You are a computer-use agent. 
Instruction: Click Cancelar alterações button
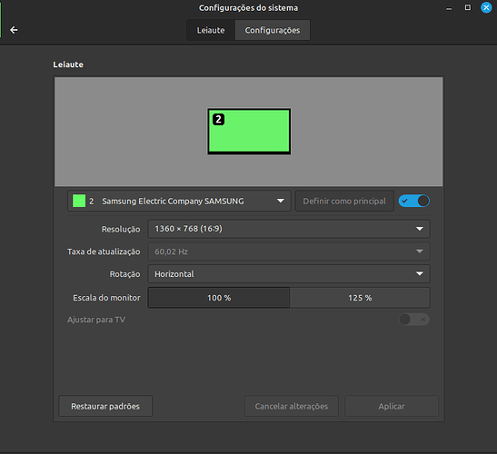coord(292,406)
